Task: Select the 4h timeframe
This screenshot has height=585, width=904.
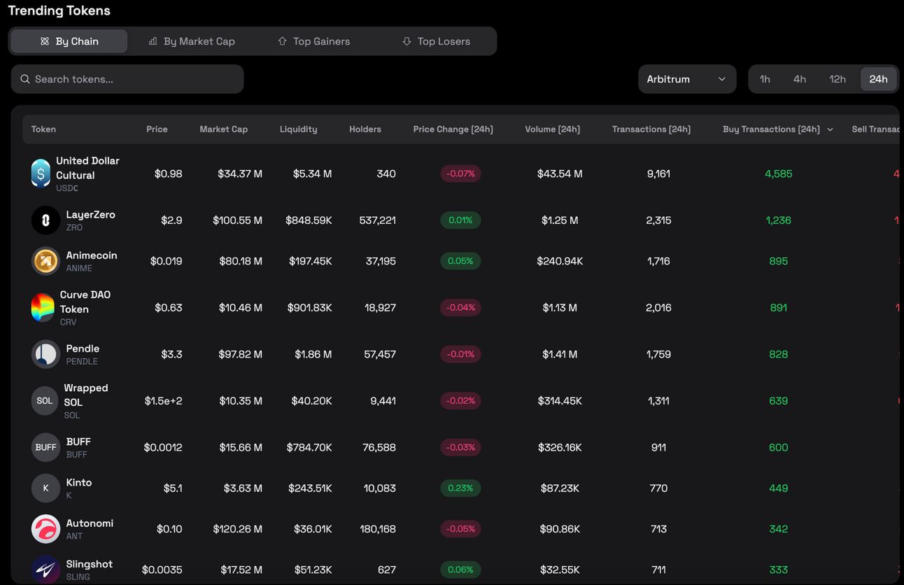Action: click(800, 79)
